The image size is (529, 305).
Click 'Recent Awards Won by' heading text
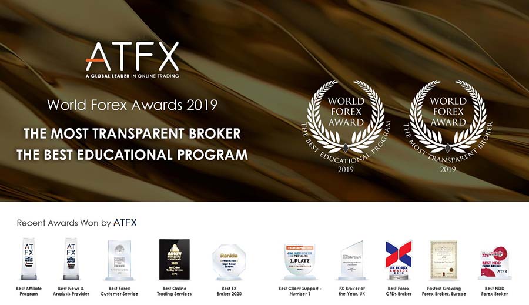(63, 223)
